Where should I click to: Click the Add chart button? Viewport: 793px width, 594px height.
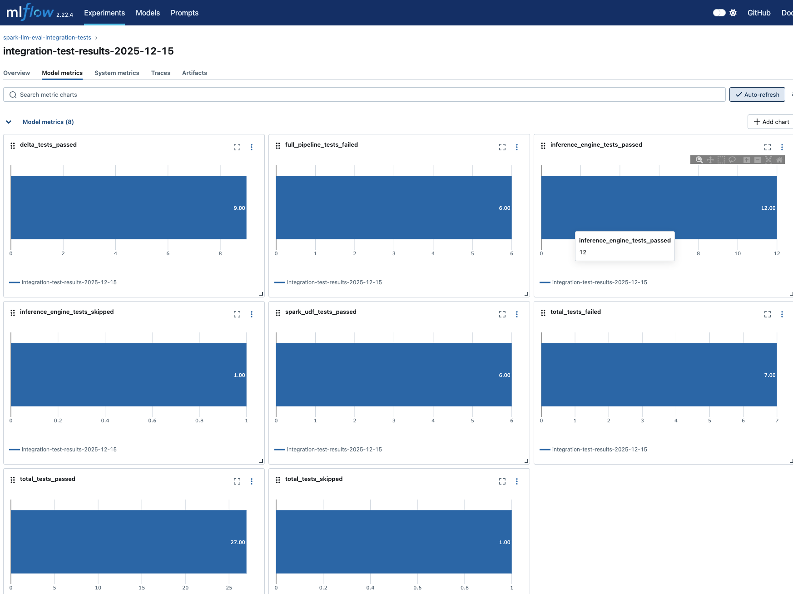[771, 122]
